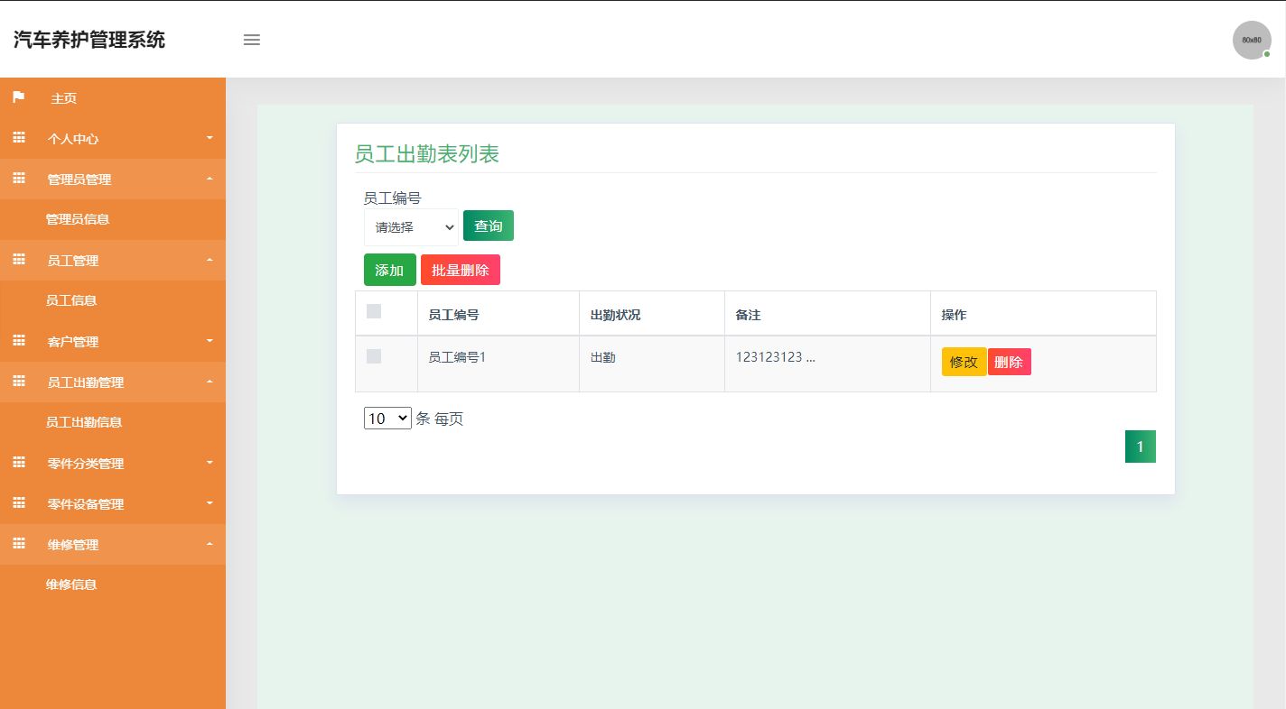1286x709 pixels.
Task: Click the grid icon beside 零件分类管理
Action: [x=18, y=463]
